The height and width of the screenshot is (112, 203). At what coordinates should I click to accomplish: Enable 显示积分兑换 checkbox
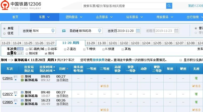pos(181,60)
